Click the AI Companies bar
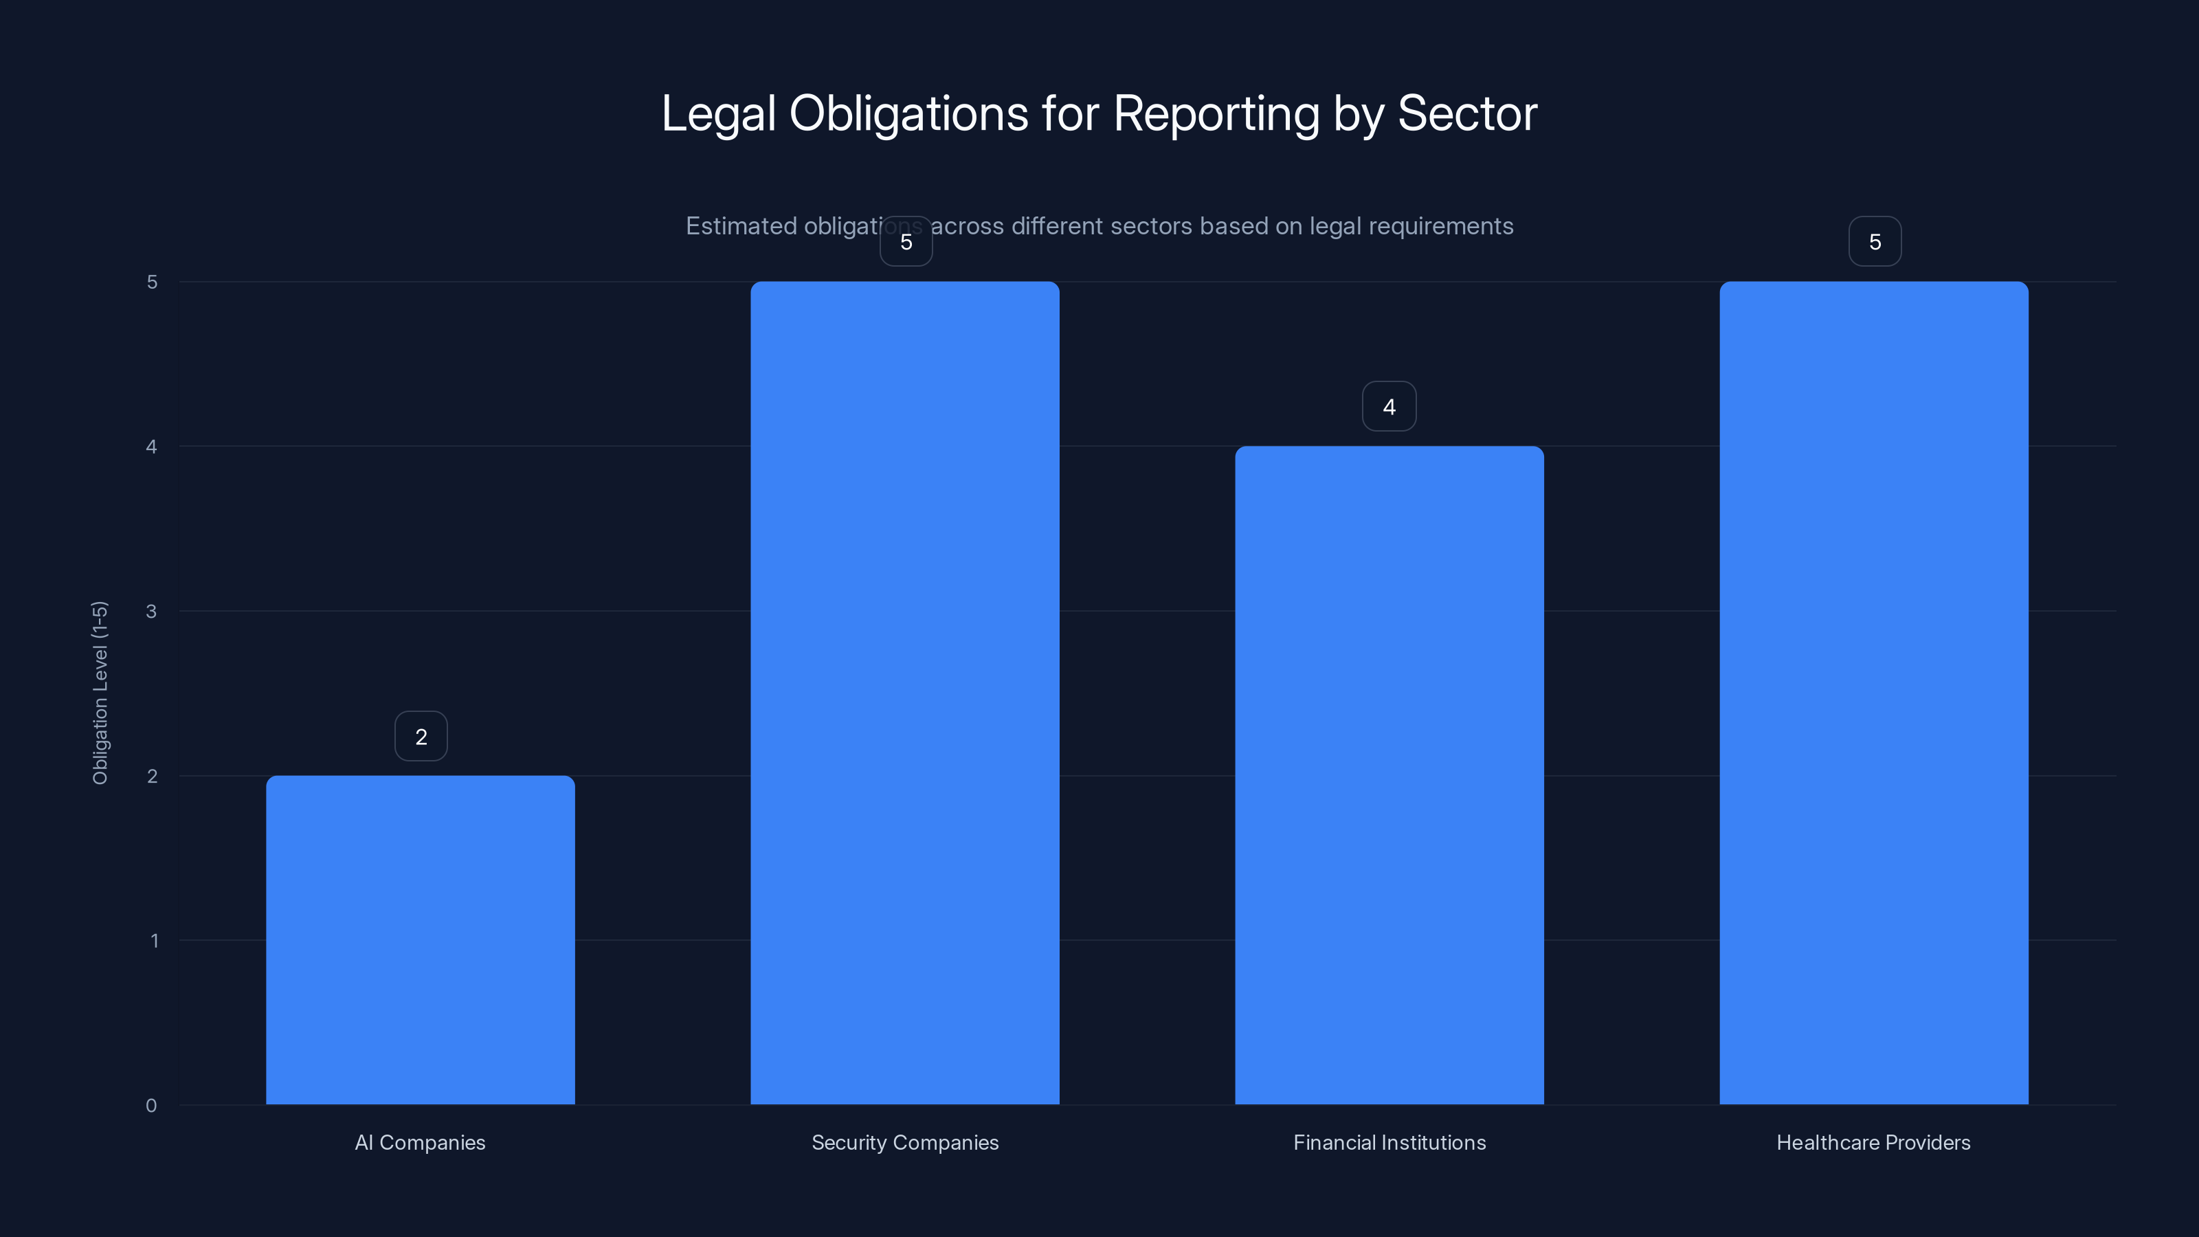The image size is (2199, 1237). pos(420,939)
